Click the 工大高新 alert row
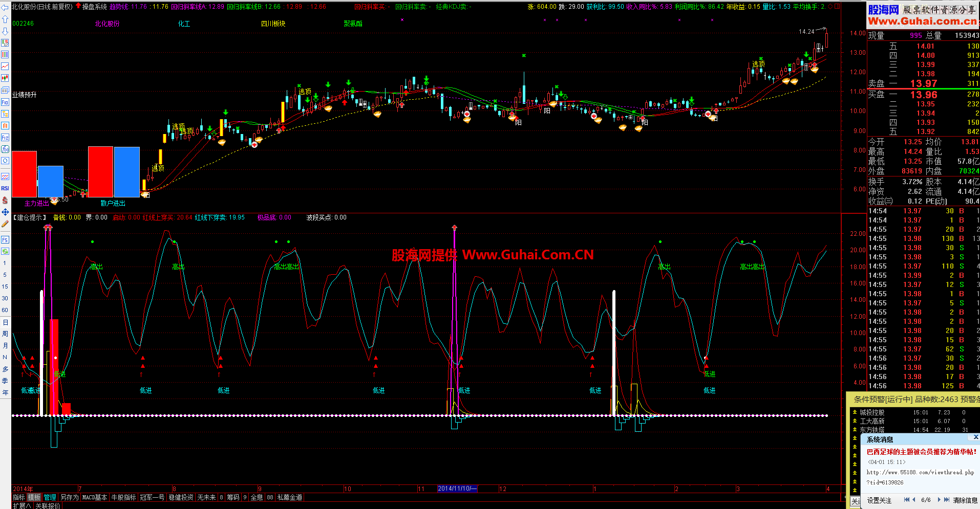 pos(914,421)
